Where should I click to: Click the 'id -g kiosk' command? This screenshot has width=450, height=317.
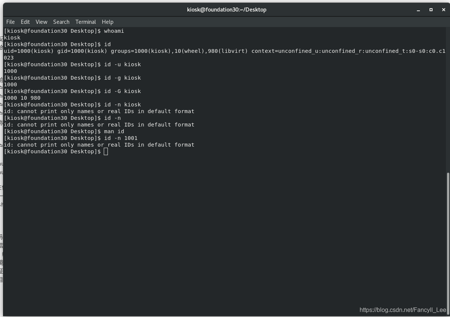click(122, 78)
